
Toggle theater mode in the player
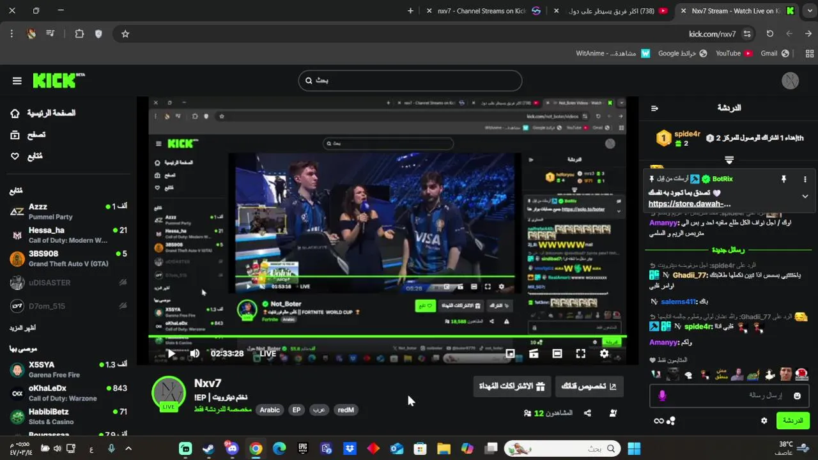[557, 353]
